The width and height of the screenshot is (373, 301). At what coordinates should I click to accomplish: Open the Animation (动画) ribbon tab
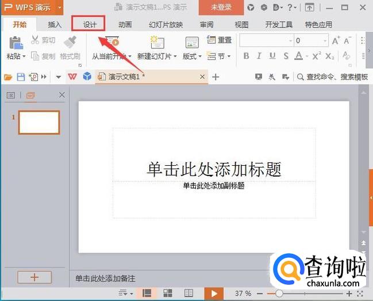(125, 24)
